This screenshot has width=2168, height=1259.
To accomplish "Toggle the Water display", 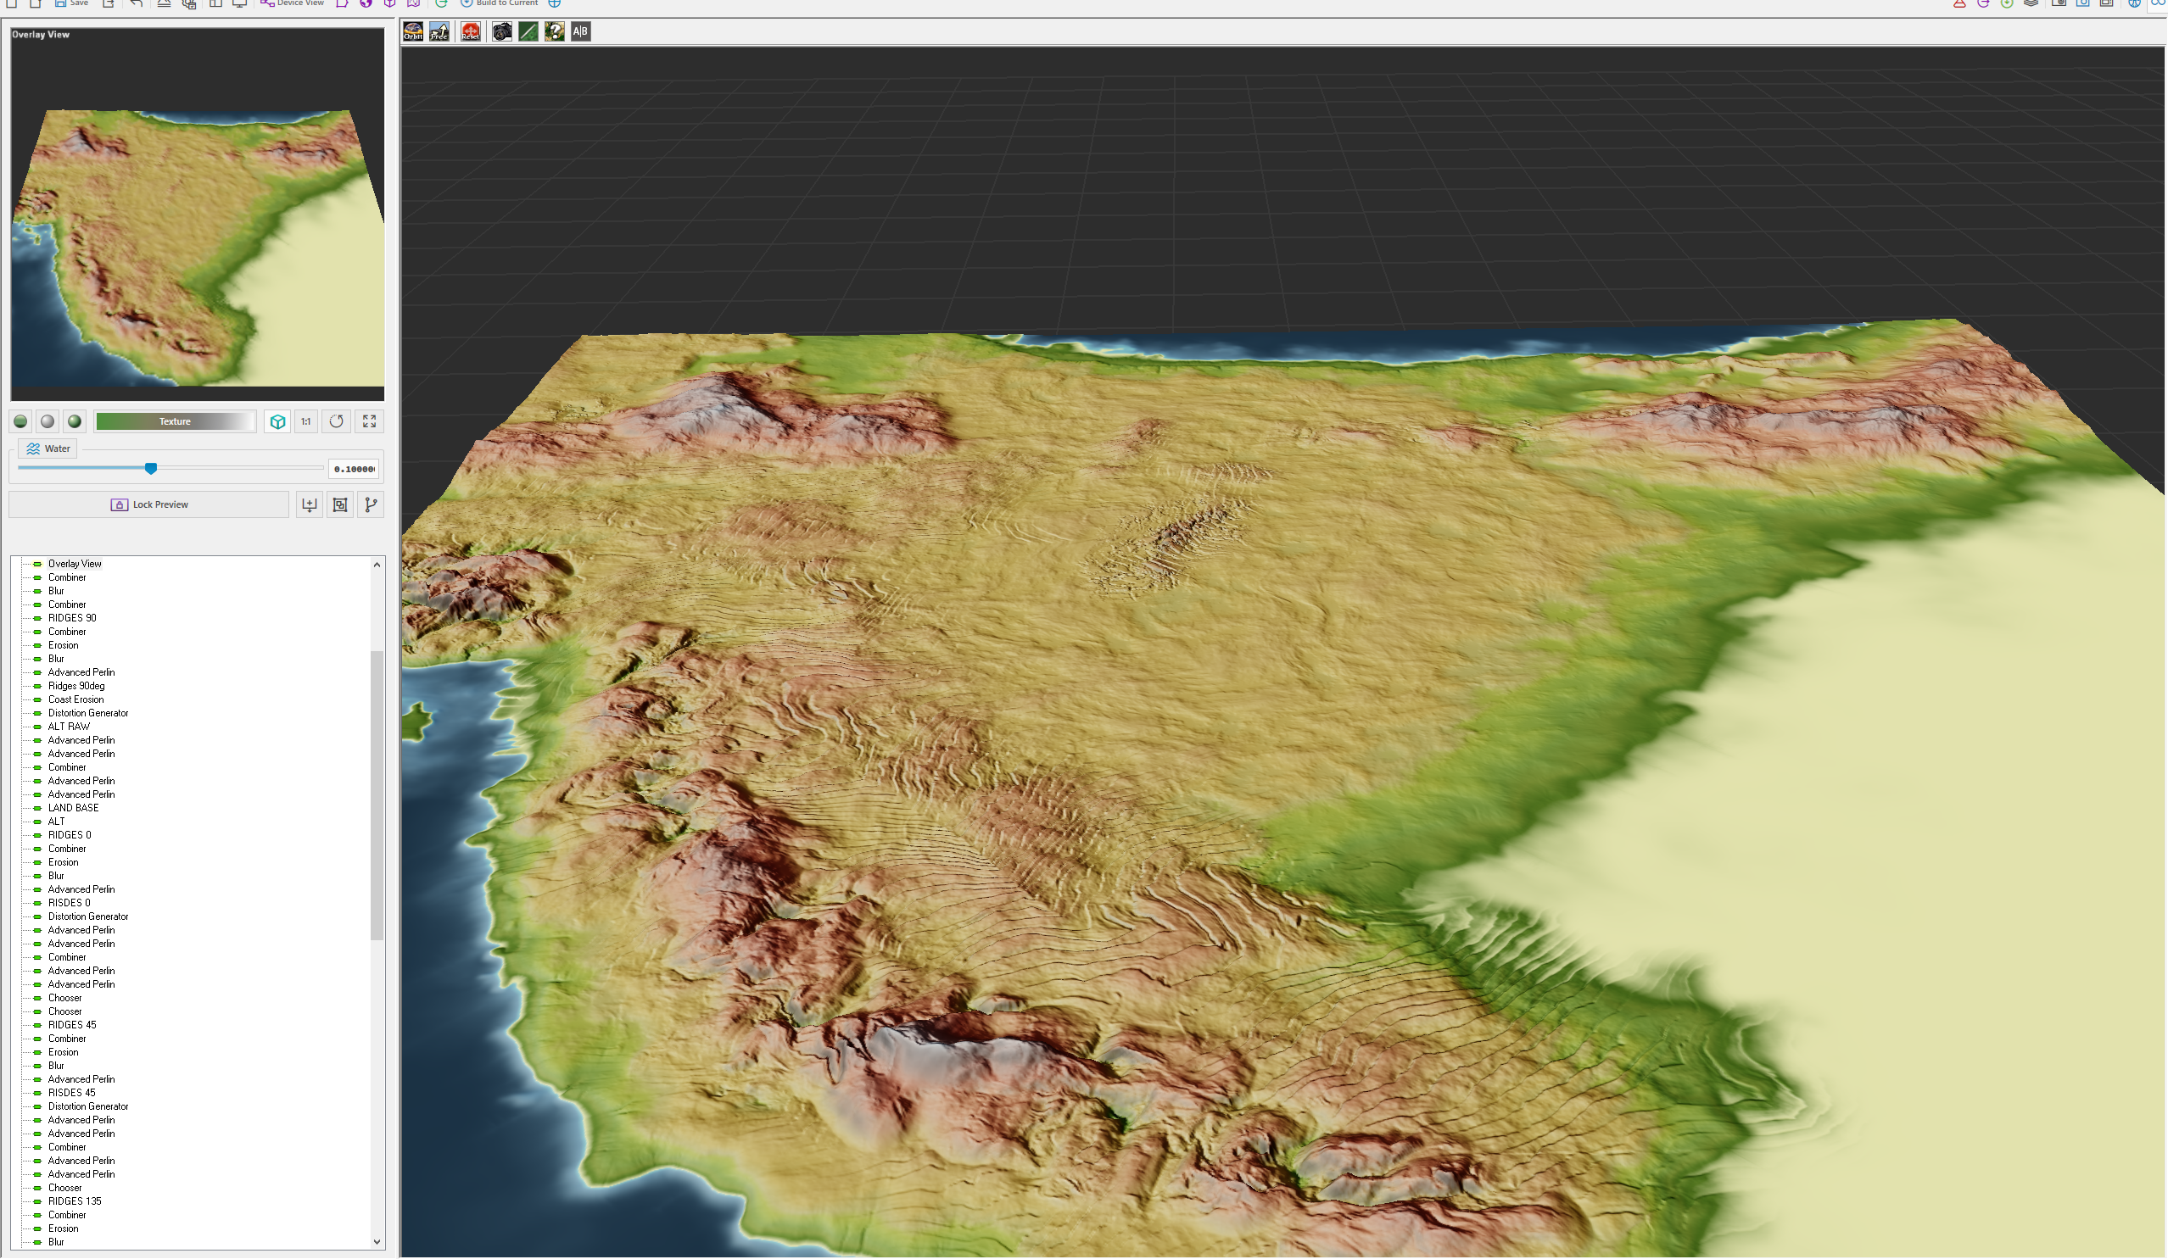I will click(48, 448).
